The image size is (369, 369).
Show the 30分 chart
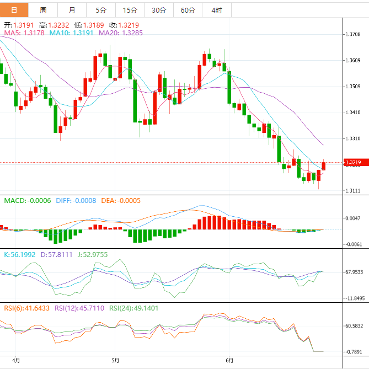158,10
